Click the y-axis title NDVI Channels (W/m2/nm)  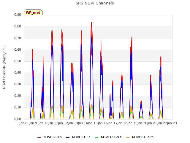pyautogui.click(x=4, y=68)
